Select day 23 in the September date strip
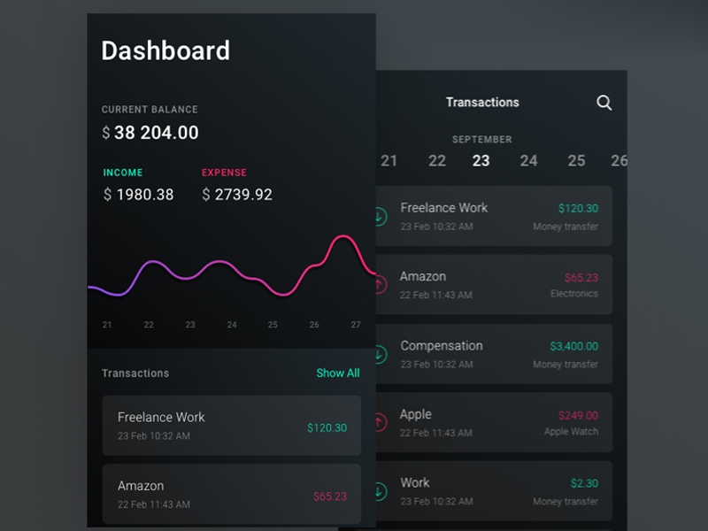 (x=481, y=161)
